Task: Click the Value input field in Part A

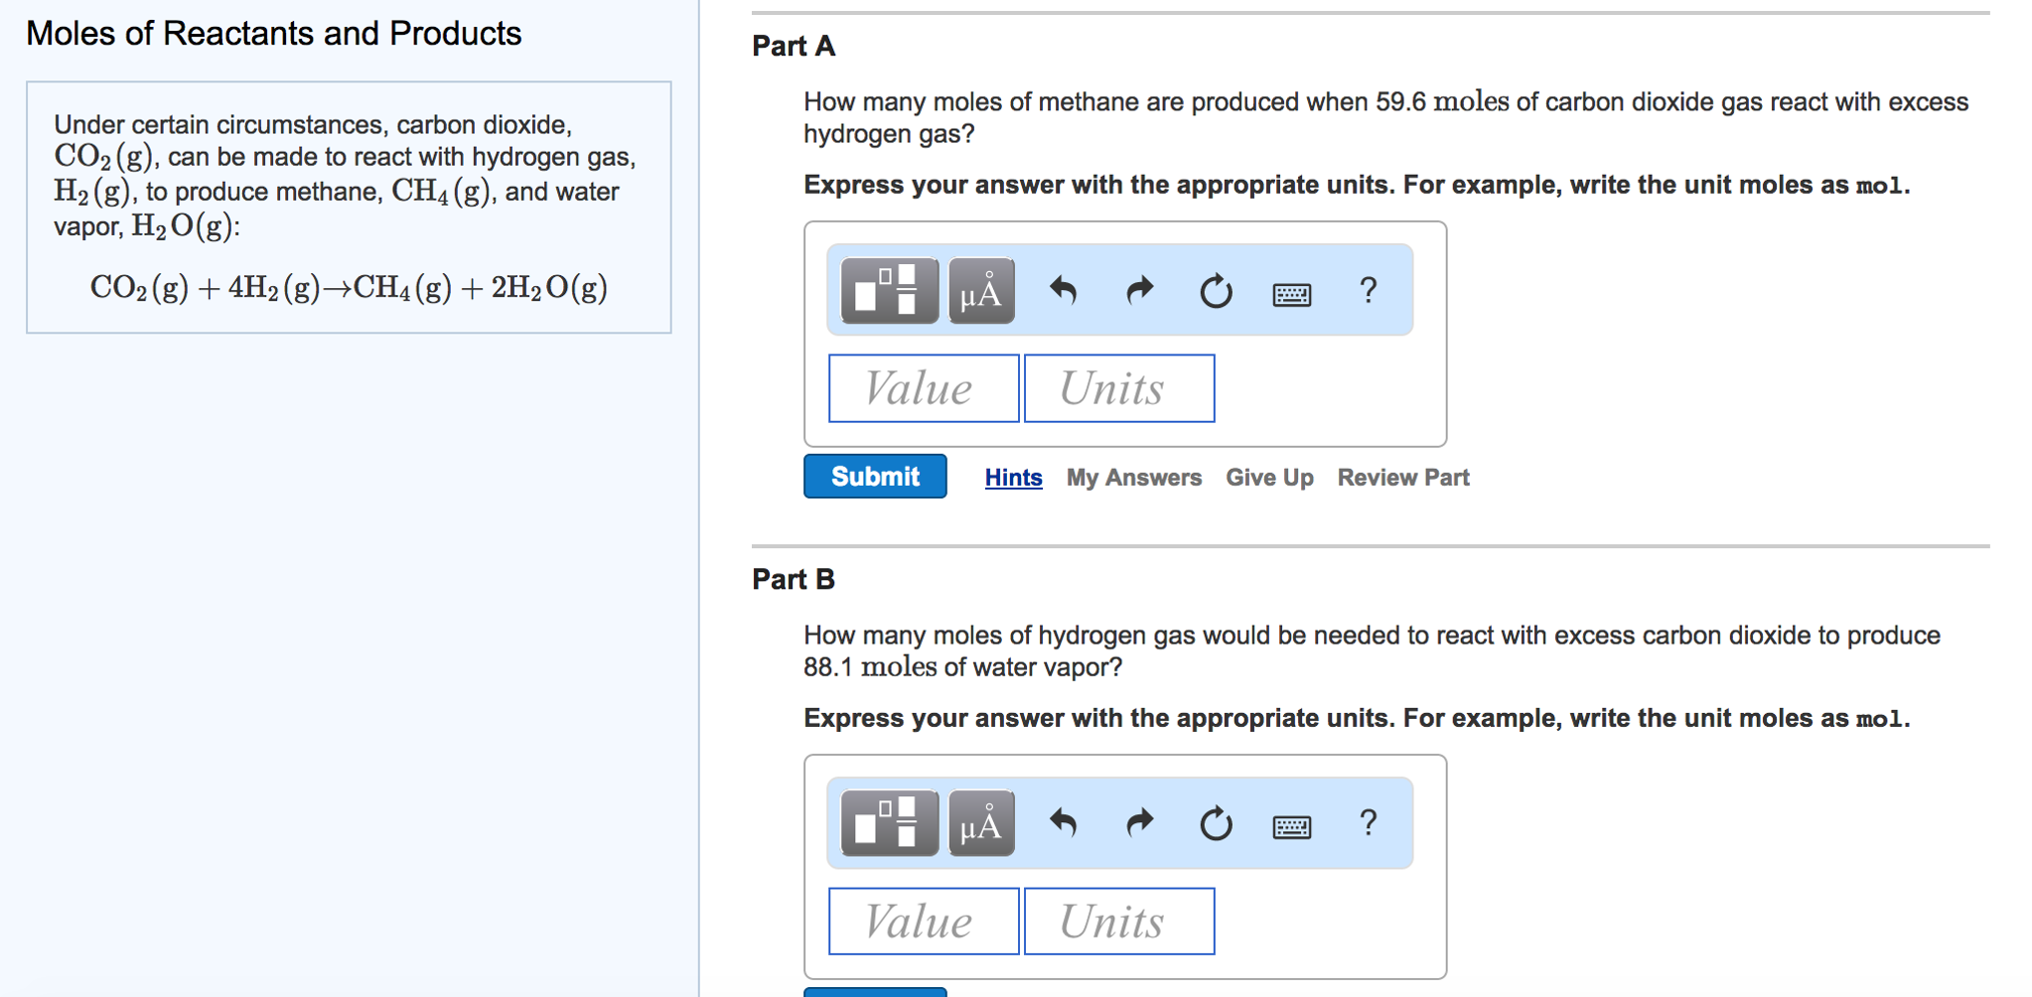Action: 922,387
